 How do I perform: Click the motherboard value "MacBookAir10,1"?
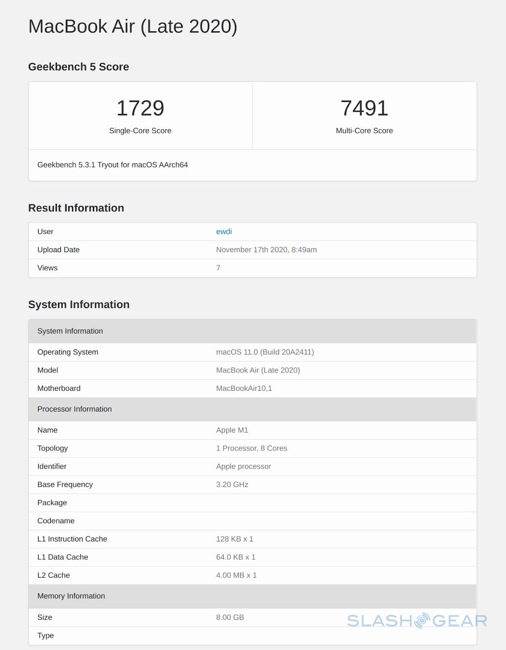point(244,388)
